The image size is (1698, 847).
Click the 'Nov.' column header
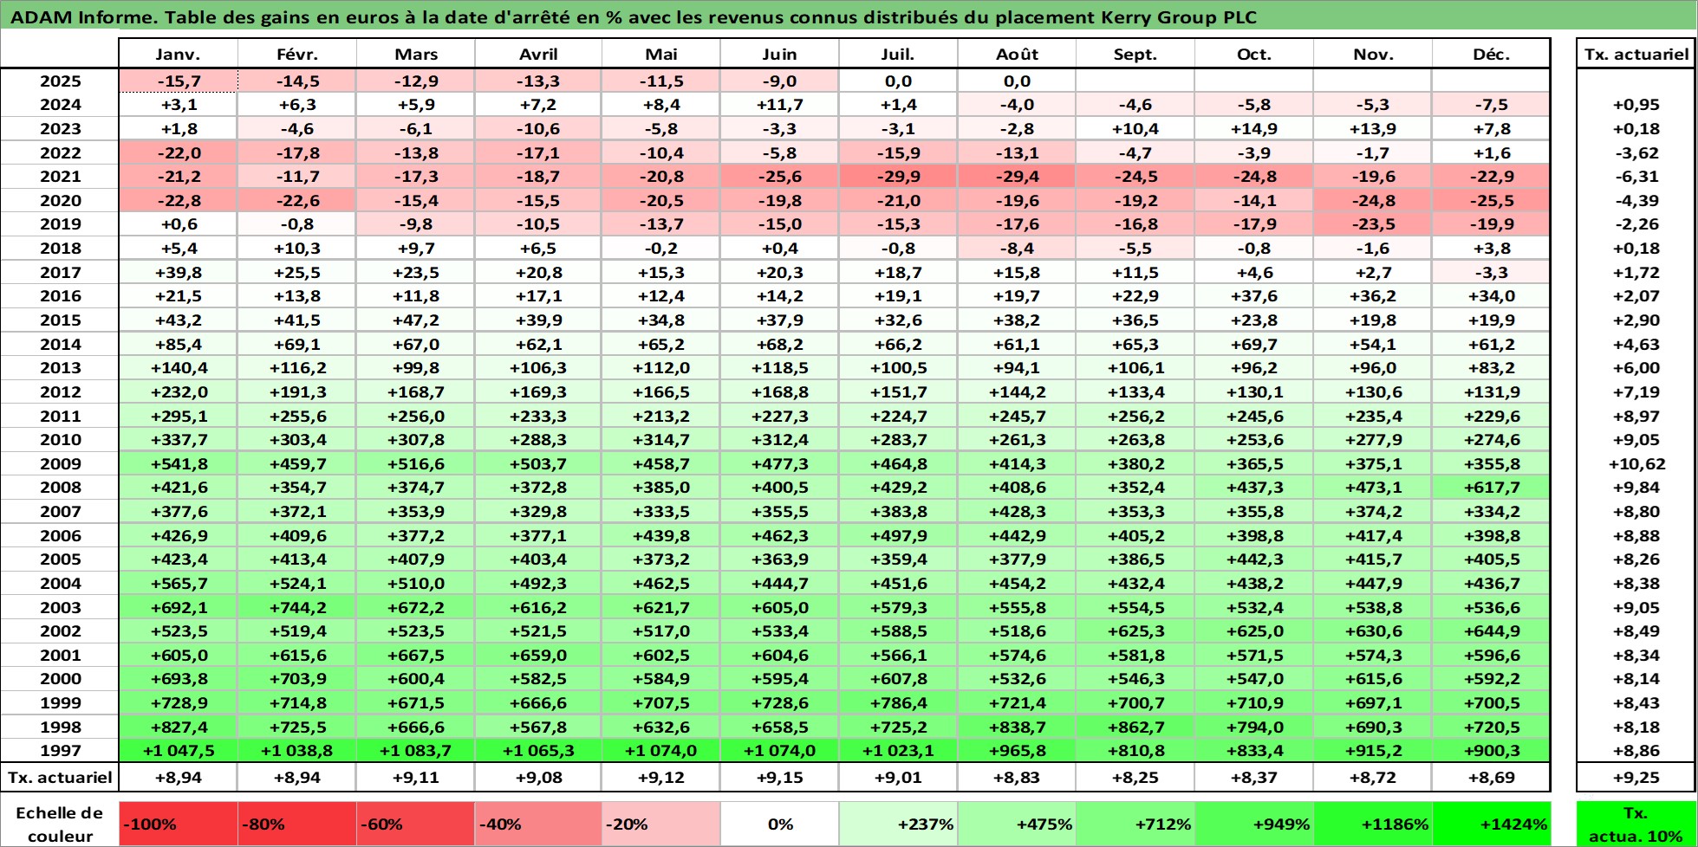click(x=1373, y=54)
